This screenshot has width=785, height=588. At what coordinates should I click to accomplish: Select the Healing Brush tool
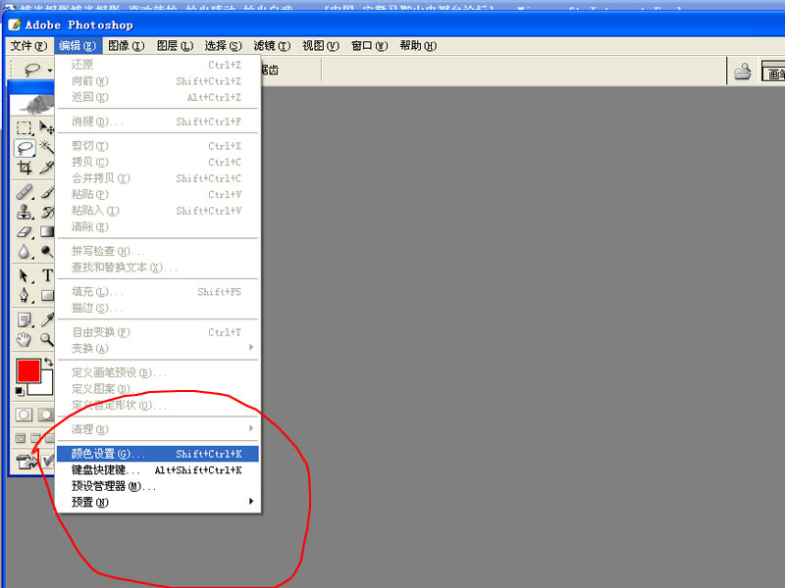click(25, 190)
